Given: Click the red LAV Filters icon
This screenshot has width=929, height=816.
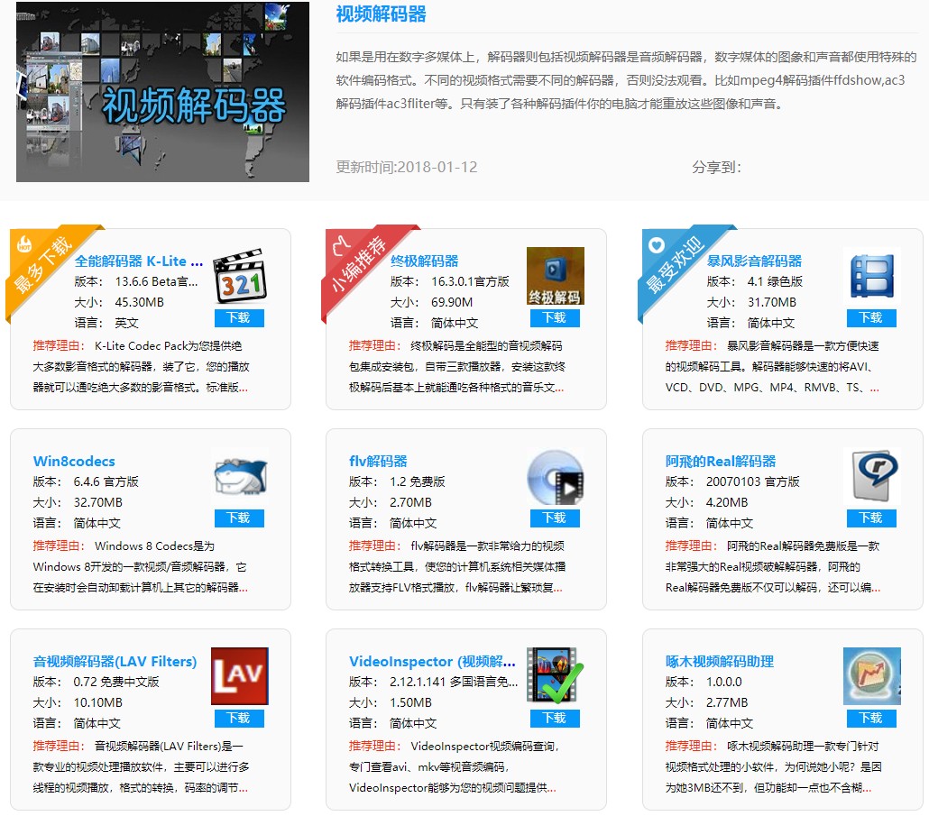Looking at the screenshot, I should [x=240, y=676].
